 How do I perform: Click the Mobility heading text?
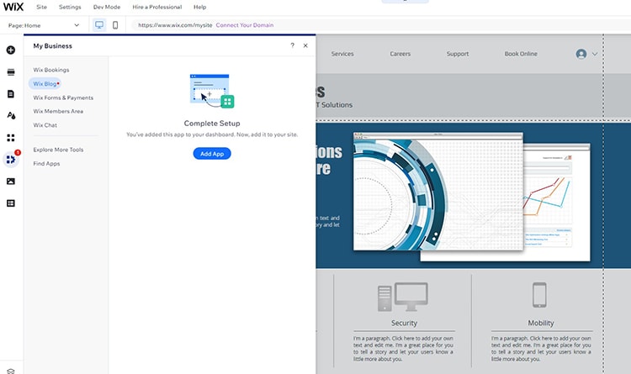point(541,323)
